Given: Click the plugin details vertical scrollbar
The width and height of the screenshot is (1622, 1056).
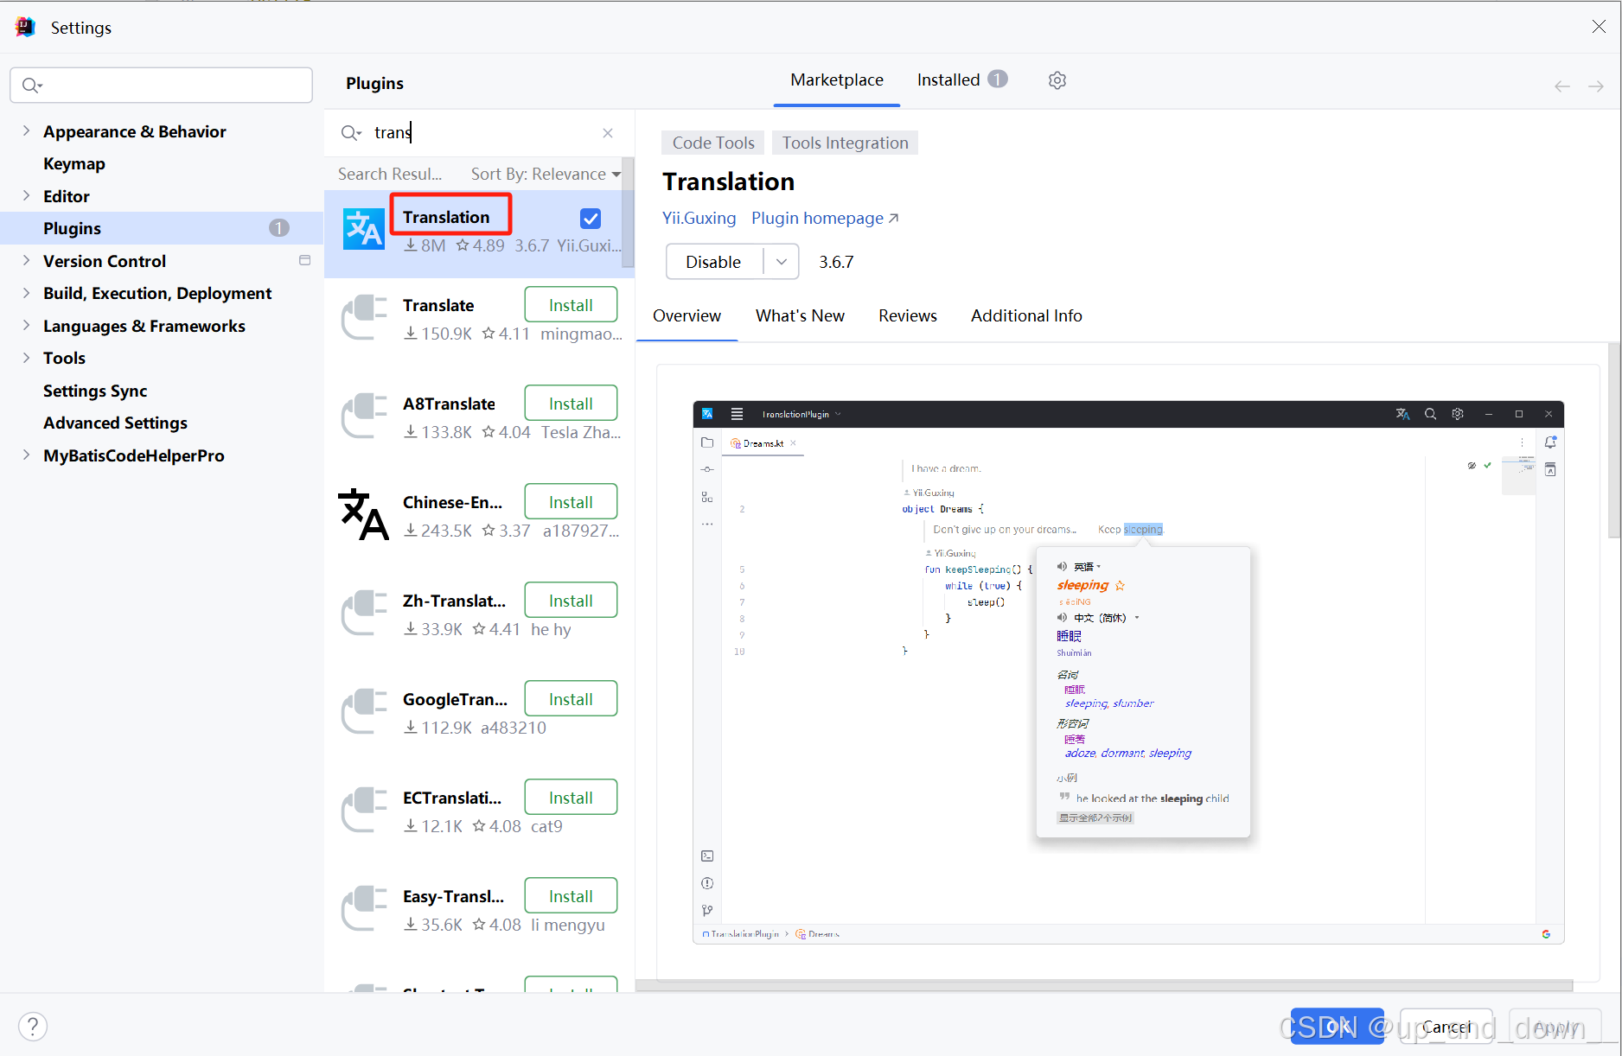Looking at the screenshot, I should point(1613,441).
